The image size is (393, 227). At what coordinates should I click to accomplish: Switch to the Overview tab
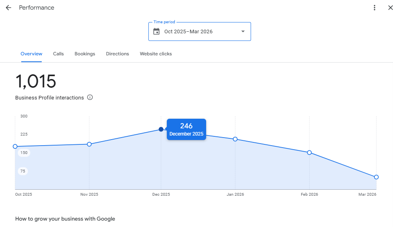(31, 54)
